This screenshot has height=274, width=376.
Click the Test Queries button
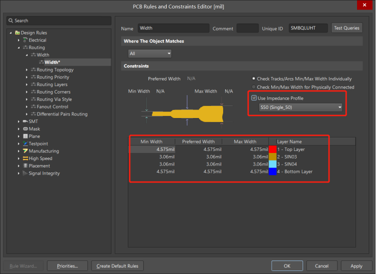coord(347,28)
